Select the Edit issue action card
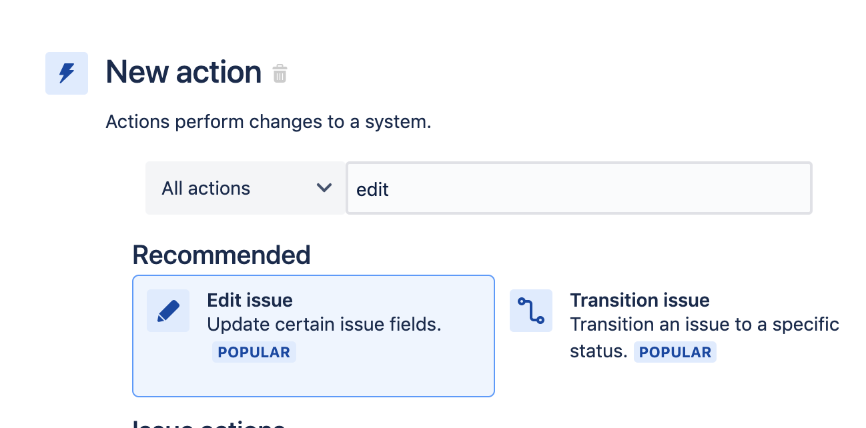 (x=314, y=335)
